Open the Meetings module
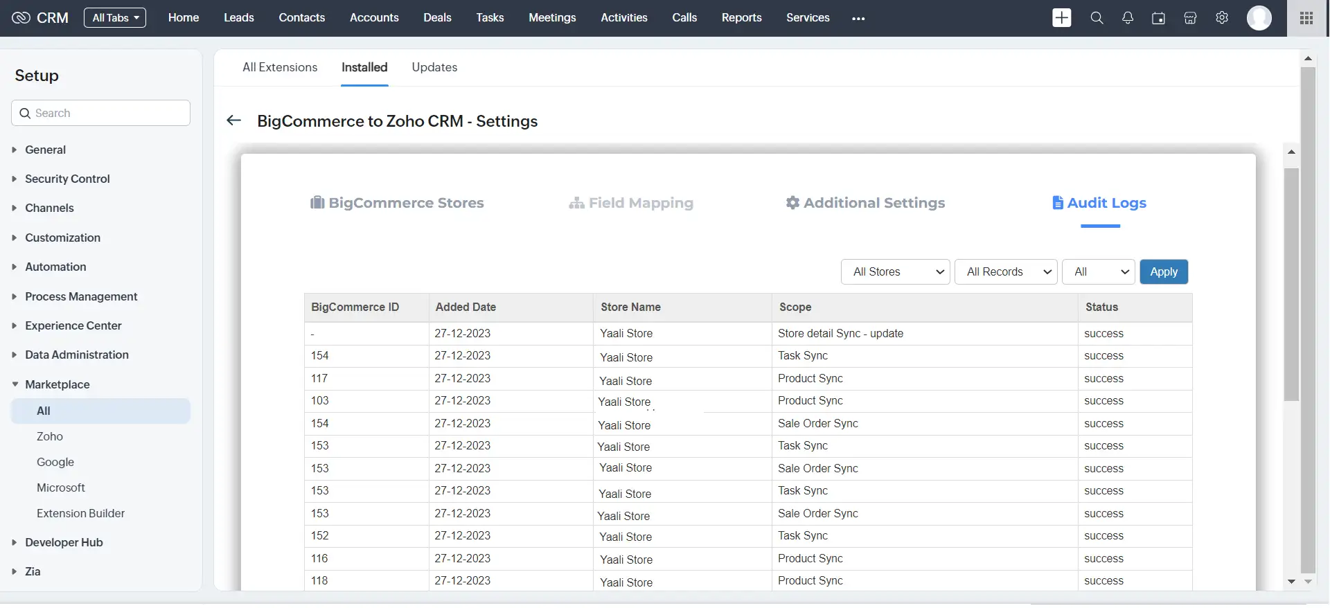The image size is (1330, 608). pyautogui.click(x=552, y=18)
